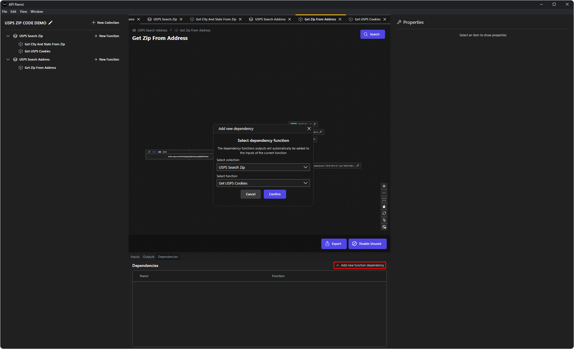574x349 pixels.
Task: Zoom in the graph canvas
Action: 384,186
